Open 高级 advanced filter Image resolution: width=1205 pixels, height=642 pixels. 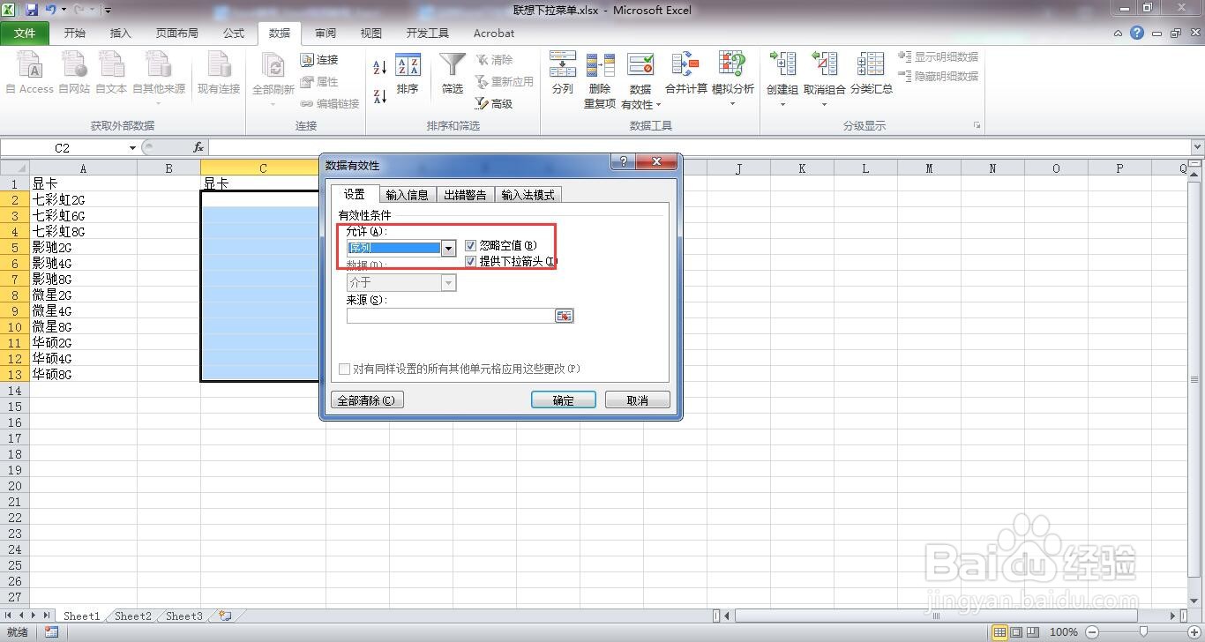click(494, 104)
